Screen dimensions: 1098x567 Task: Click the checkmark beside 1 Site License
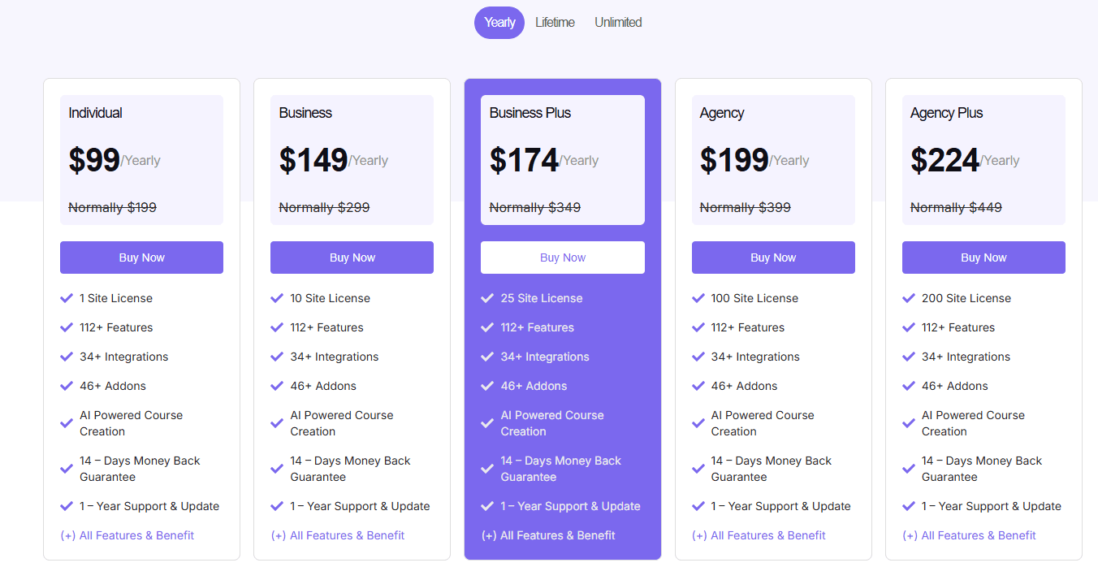[67, 298]
